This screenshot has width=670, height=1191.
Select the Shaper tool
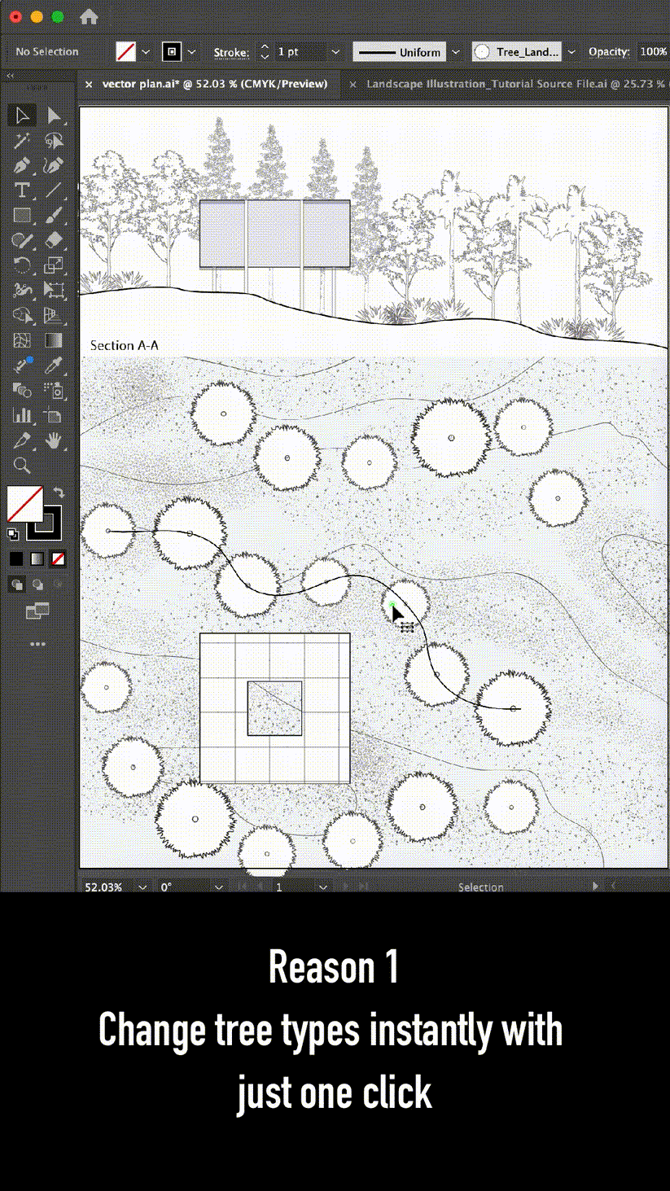(x=22, y=241)
